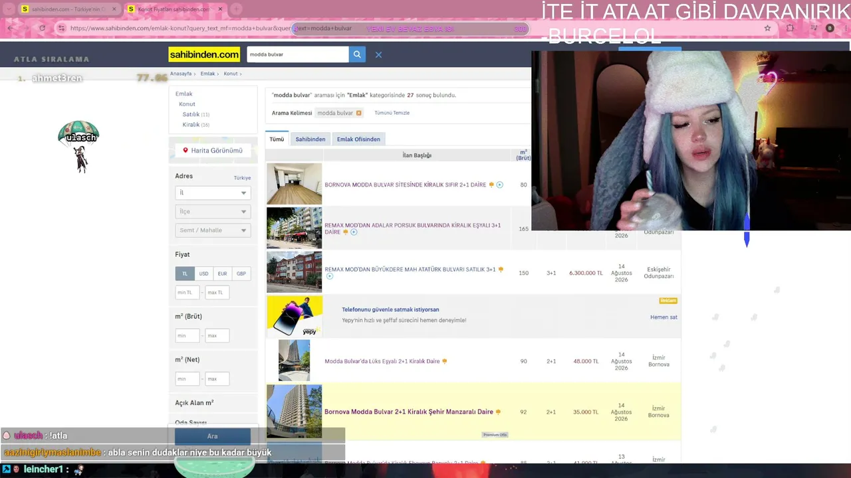
Task: Open thumbnail of Büyükdere Mah Atatürk Bulvarı listing
Action: [294, 272]
